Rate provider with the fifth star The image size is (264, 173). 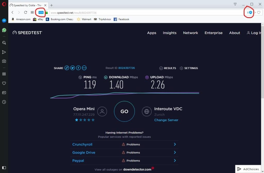(93, 120)
